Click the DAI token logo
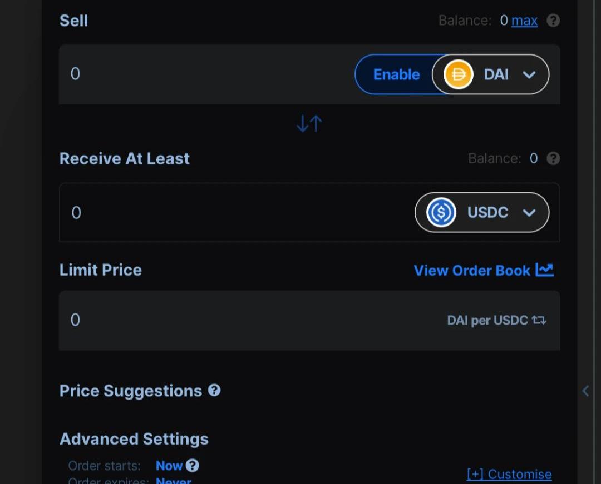Viewport: 601px width, 484px height. point(458,74)
